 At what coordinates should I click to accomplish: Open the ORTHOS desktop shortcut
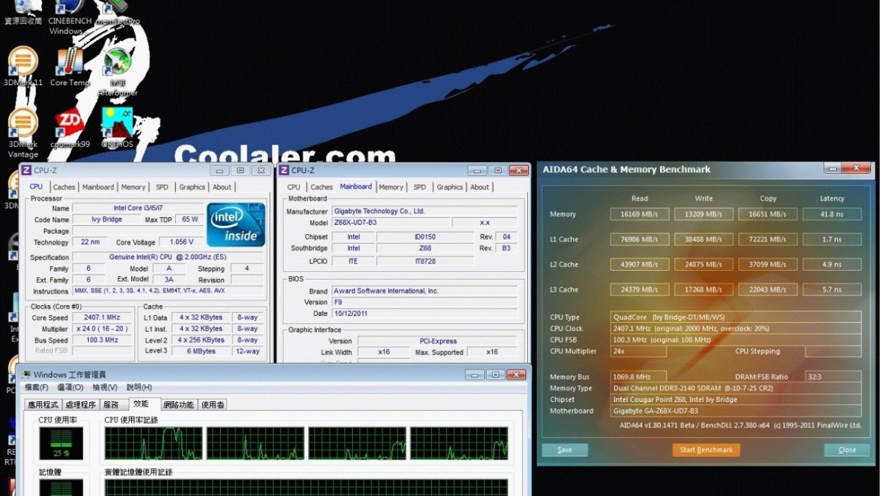[117, 128]
